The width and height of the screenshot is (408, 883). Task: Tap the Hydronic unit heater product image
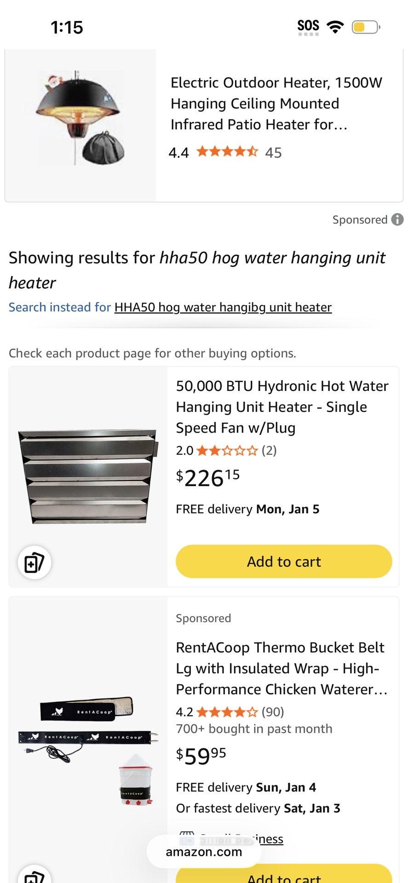click(x=87, y=476)
